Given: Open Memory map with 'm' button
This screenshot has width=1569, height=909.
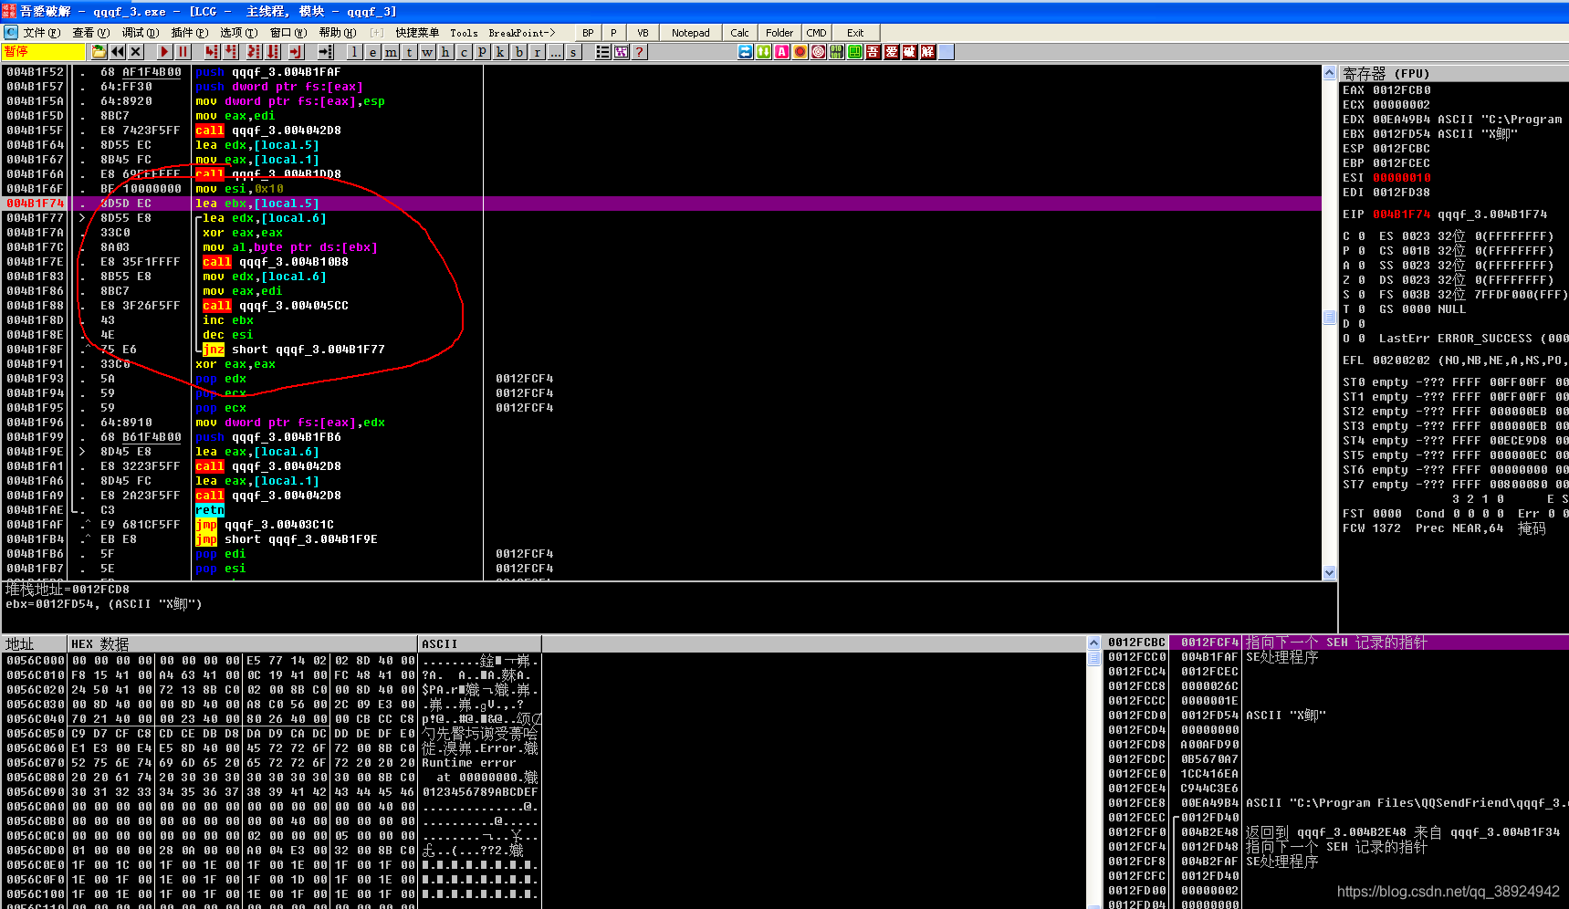Looking at the screenshot, I should pyautogui.click(x=391, y=52).
